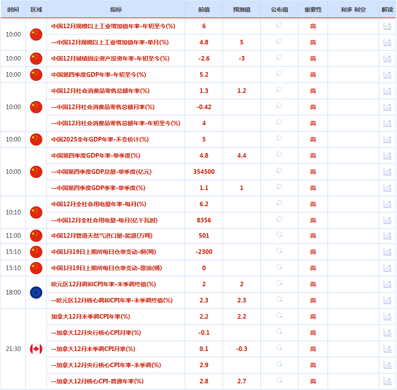
Task: Open --欧元区12月核心调和CPI年率-未季调终值(%) indicator
Action: pyautogui.click(x=112, y=301)
